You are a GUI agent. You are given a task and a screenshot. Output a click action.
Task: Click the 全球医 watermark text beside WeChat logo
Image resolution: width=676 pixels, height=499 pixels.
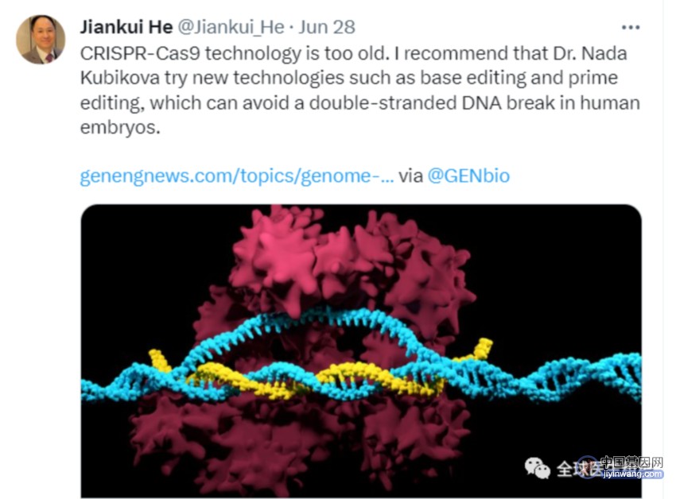point(578,469)
